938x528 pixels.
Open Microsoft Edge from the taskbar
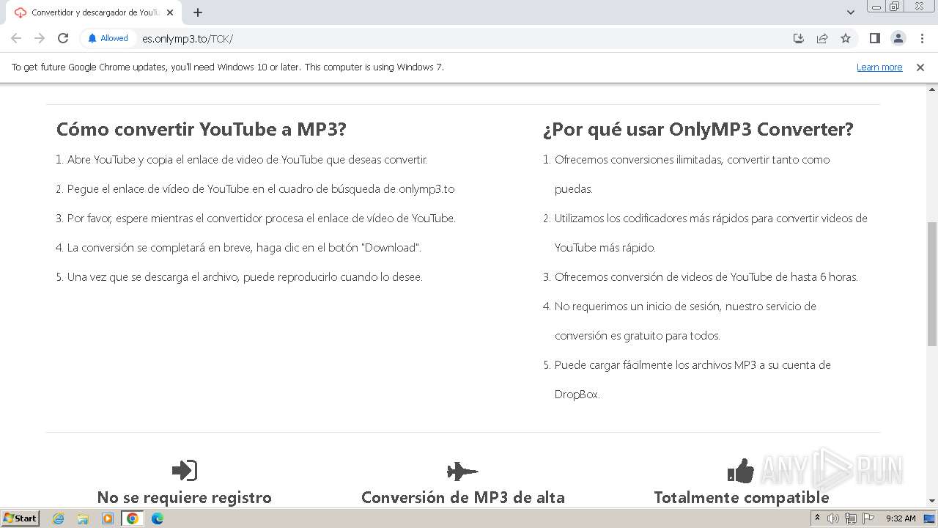click(158, 518)
